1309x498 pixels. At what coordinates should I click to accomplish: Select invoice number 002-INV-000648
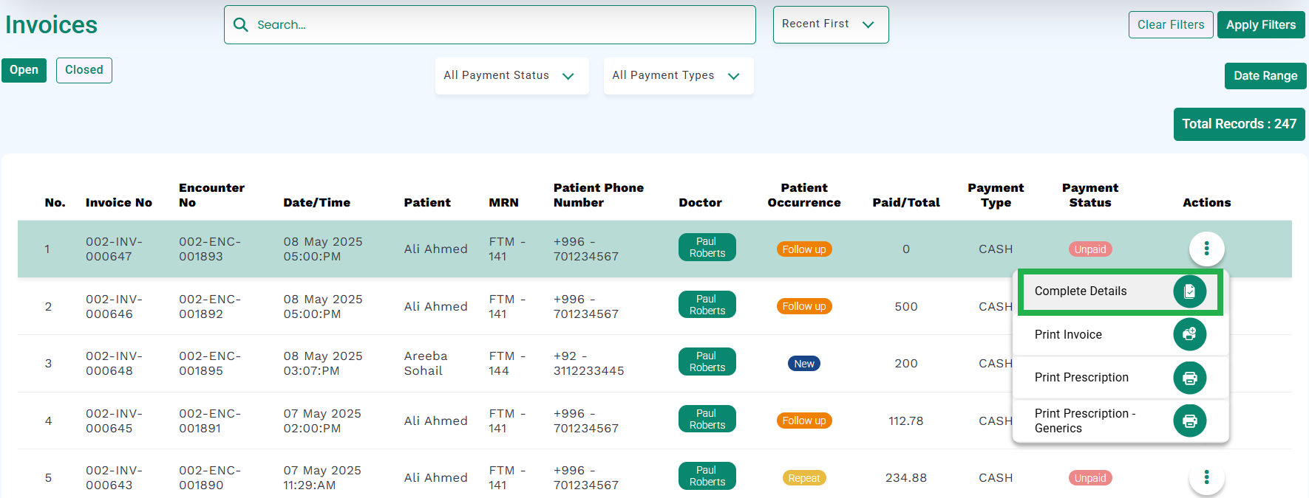tap(114, 364)
